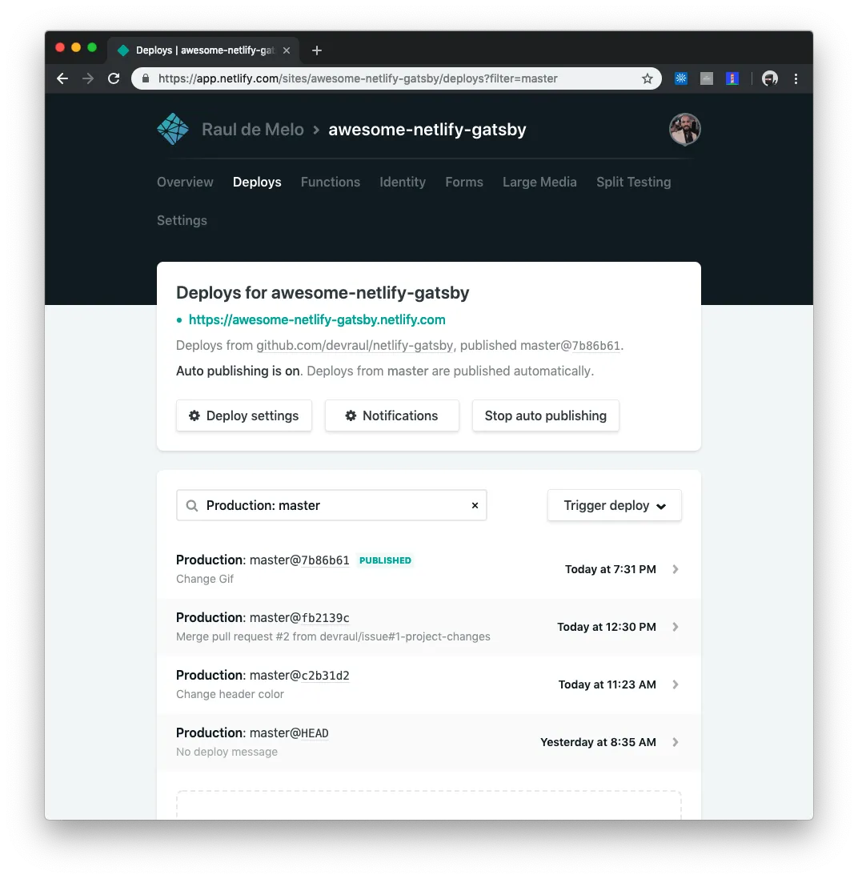
Task: Open the master@7b86b61 deploy chevron
Action: (676, 569)
